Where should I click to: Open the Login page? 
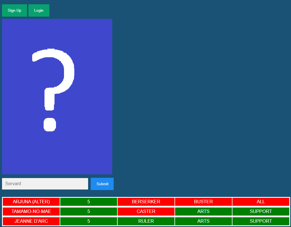coord(39,10)
